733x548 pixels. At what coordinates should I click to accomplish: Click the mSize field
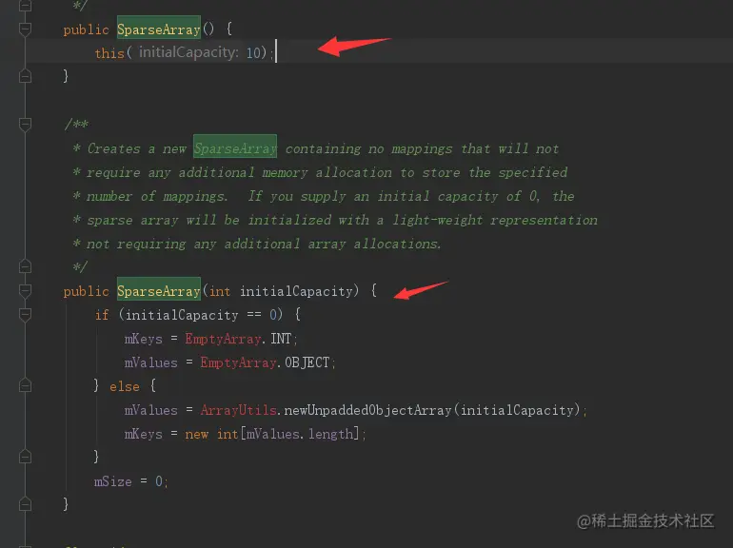112,481
